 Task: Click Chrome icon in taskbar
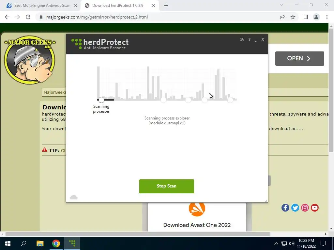click(56, 243)
